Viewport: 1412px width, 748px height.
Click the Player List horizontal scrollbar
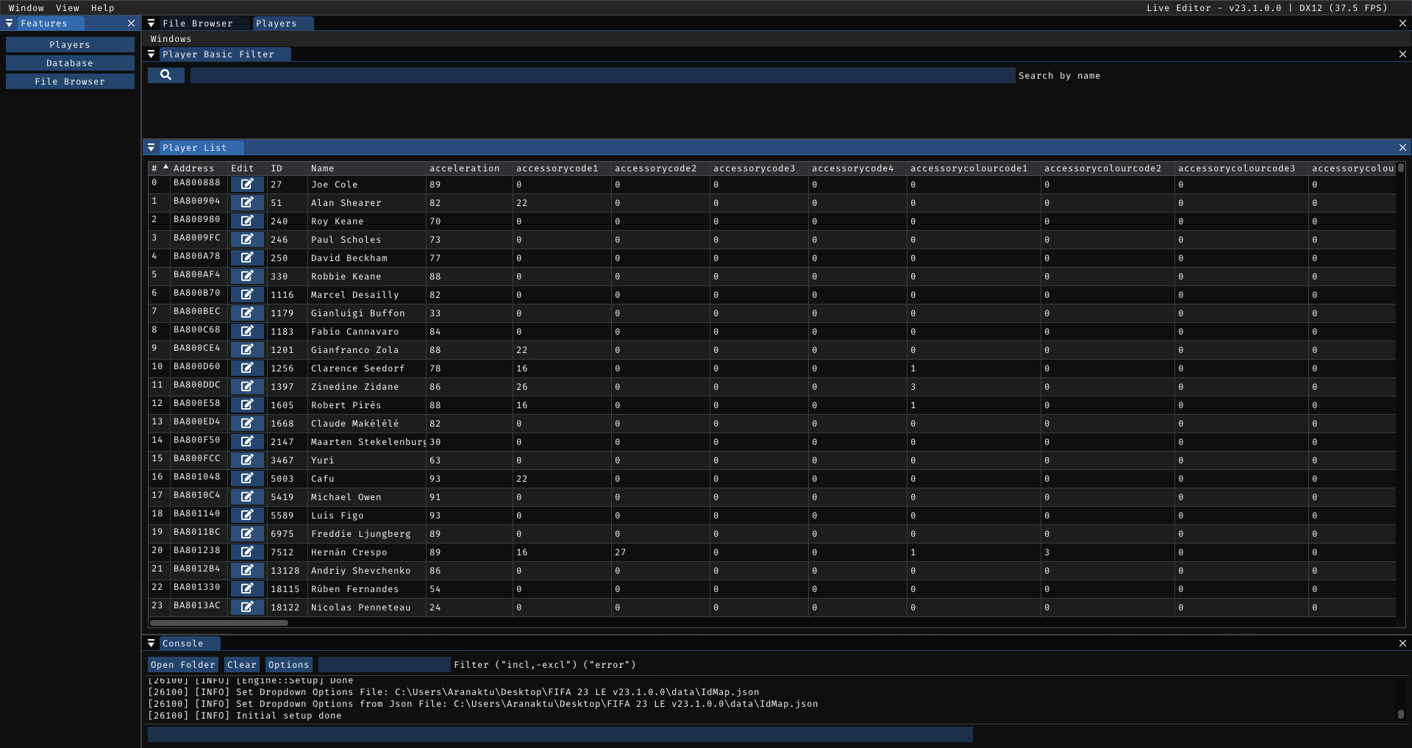tap(219, 623)
